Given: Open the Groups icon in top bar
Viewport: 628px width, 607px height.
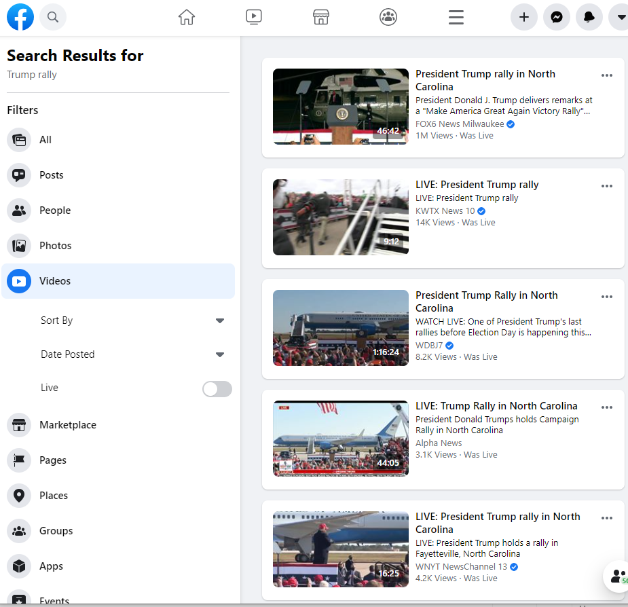Looking at the screenshot, I should point(388,18).
